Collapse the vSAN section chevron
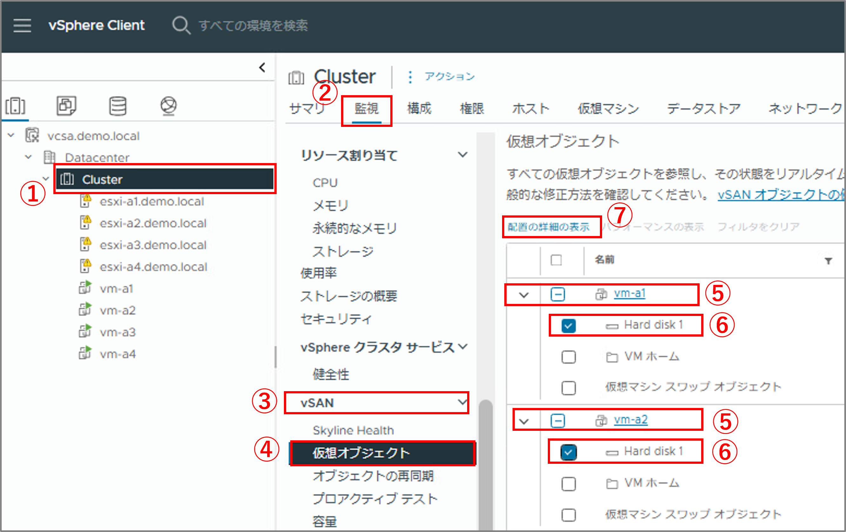 pos(463,402)
